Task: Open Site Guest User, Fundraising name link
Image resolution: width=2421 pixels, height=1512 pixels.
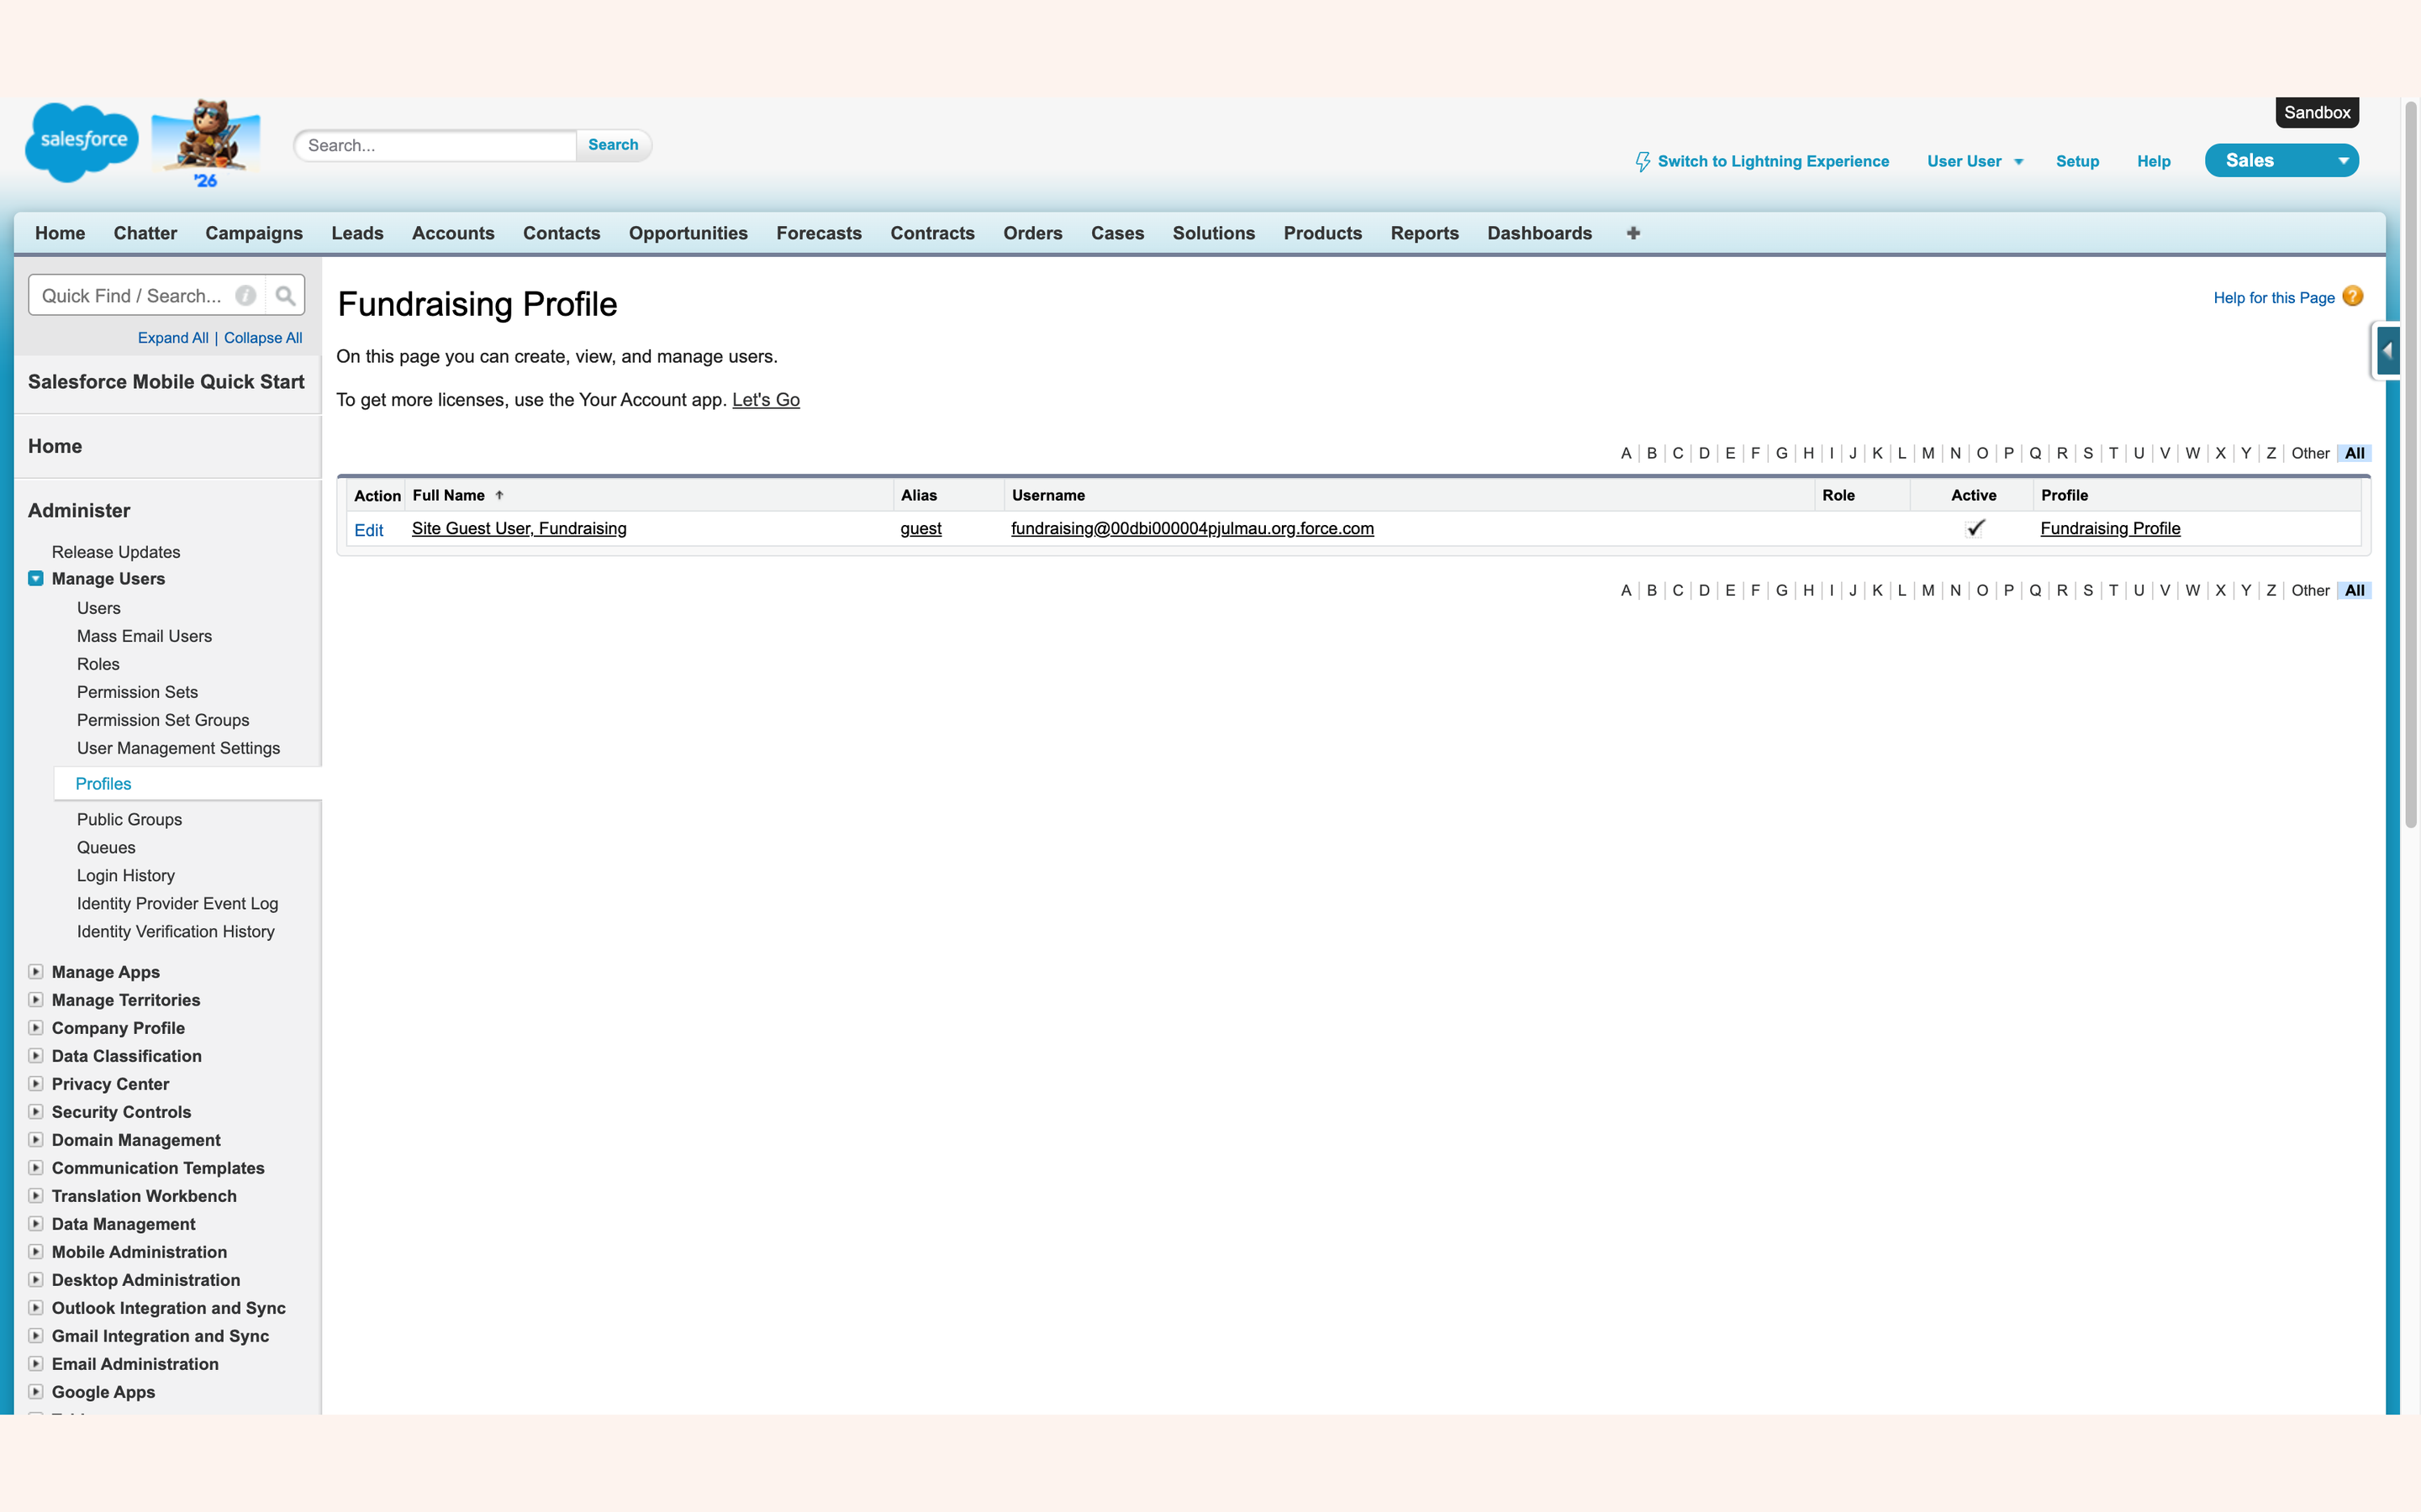Action: [x=520, y=528]
